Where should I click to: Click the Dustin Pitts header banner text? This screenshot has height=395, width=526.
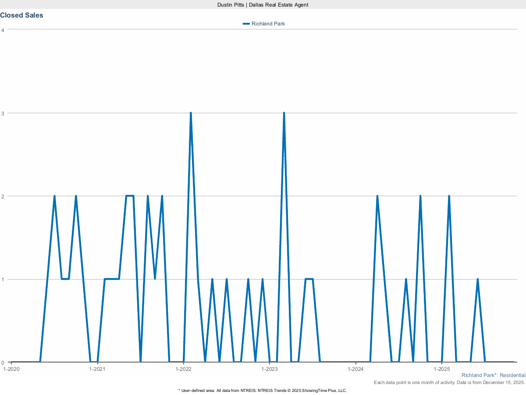click(263, 4)
